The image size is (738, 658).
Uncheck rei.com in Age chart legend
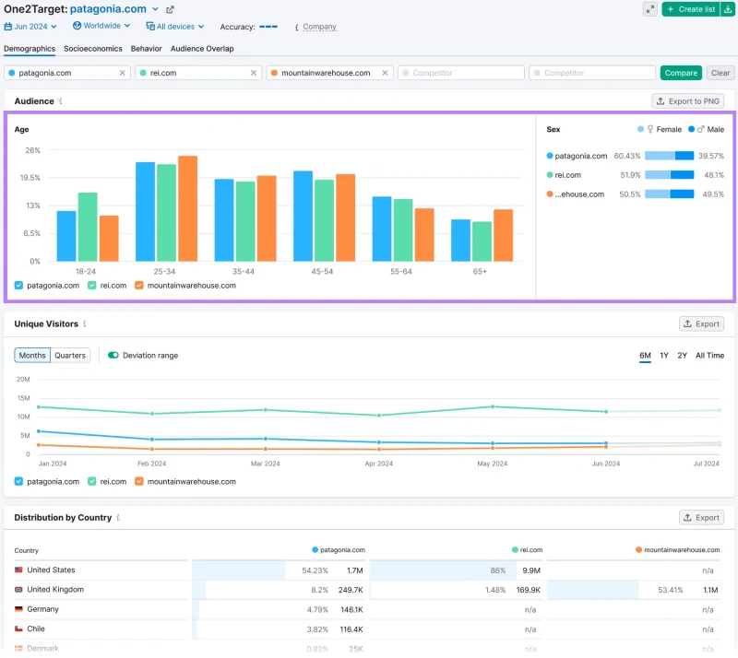(x=91, y=286)
